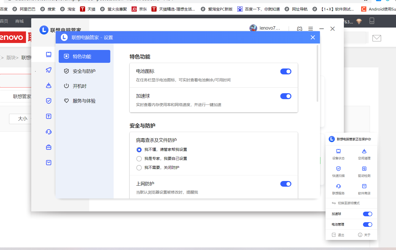This screenshot has width=396, height=250.
Task: Click 版块 breadcrumb link on web page
Action: [x=11, y=57]
